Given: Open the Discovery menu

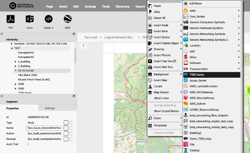Looking at the screenshot, I should coord(122,6).
